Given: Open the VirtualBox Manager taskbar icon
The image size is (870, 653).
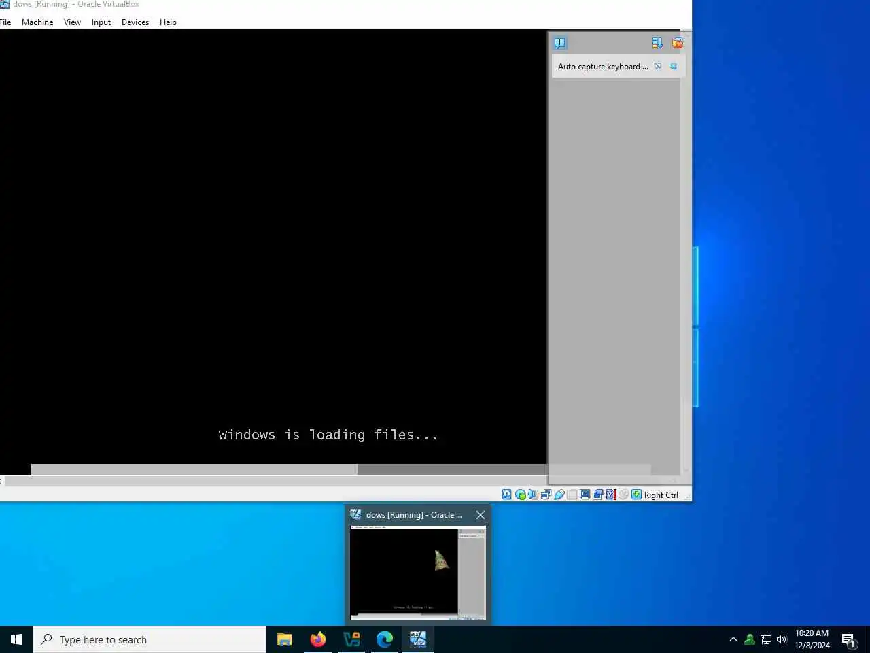Looking at the screenshot, I should pyautogui.click(x=351, y=639).
